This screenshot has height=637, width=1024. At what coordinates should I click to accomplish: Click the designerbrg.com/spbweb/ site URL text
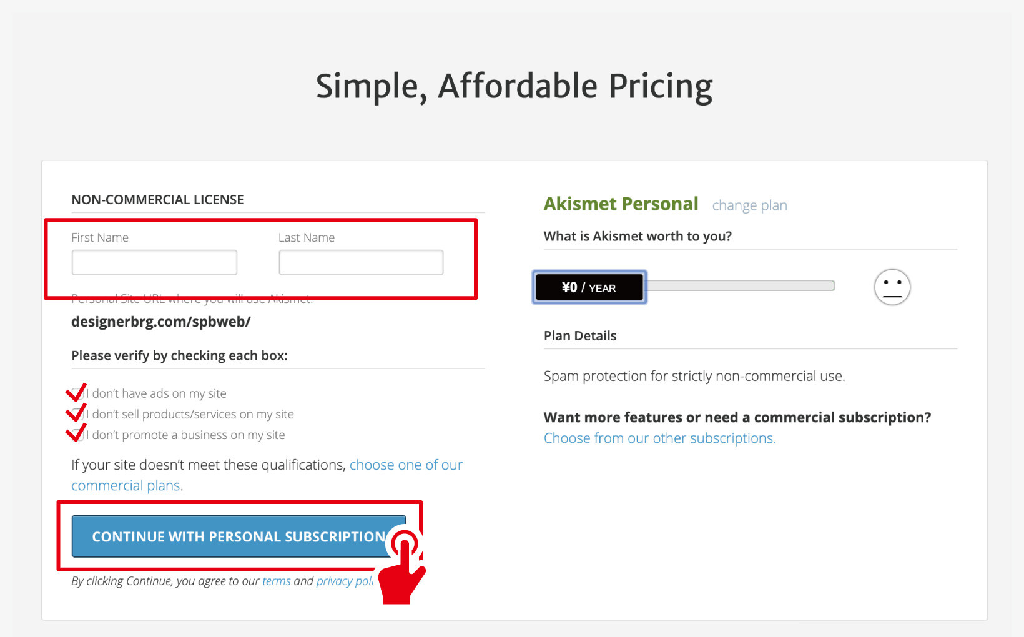[x=160, y=322]
